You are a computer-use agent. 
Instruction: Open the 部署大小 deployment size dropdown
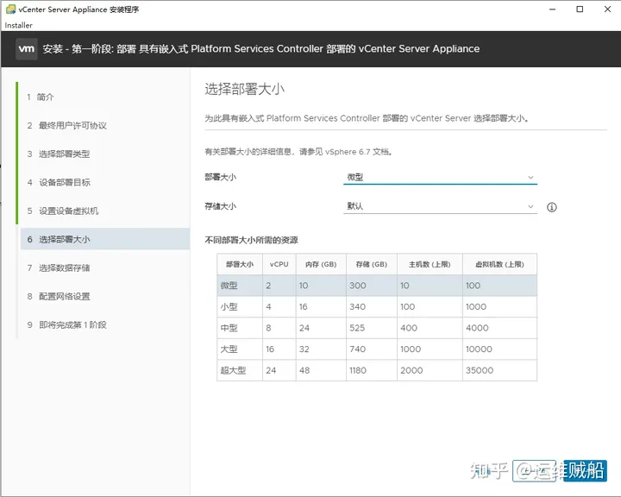point(439,177)
